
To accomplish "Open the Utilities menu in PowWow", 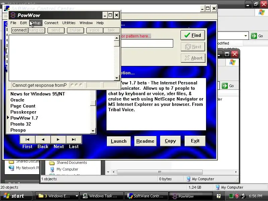I will (69, 23).
